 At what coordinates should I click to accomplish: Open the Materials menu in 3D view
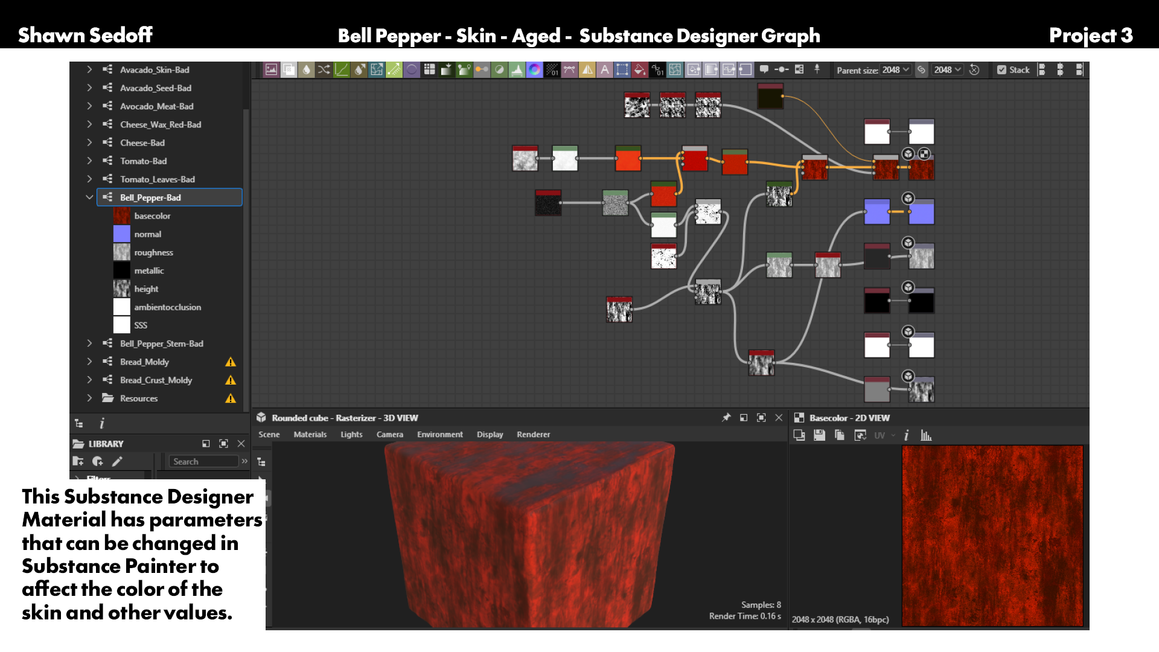[x=310, y=435]
